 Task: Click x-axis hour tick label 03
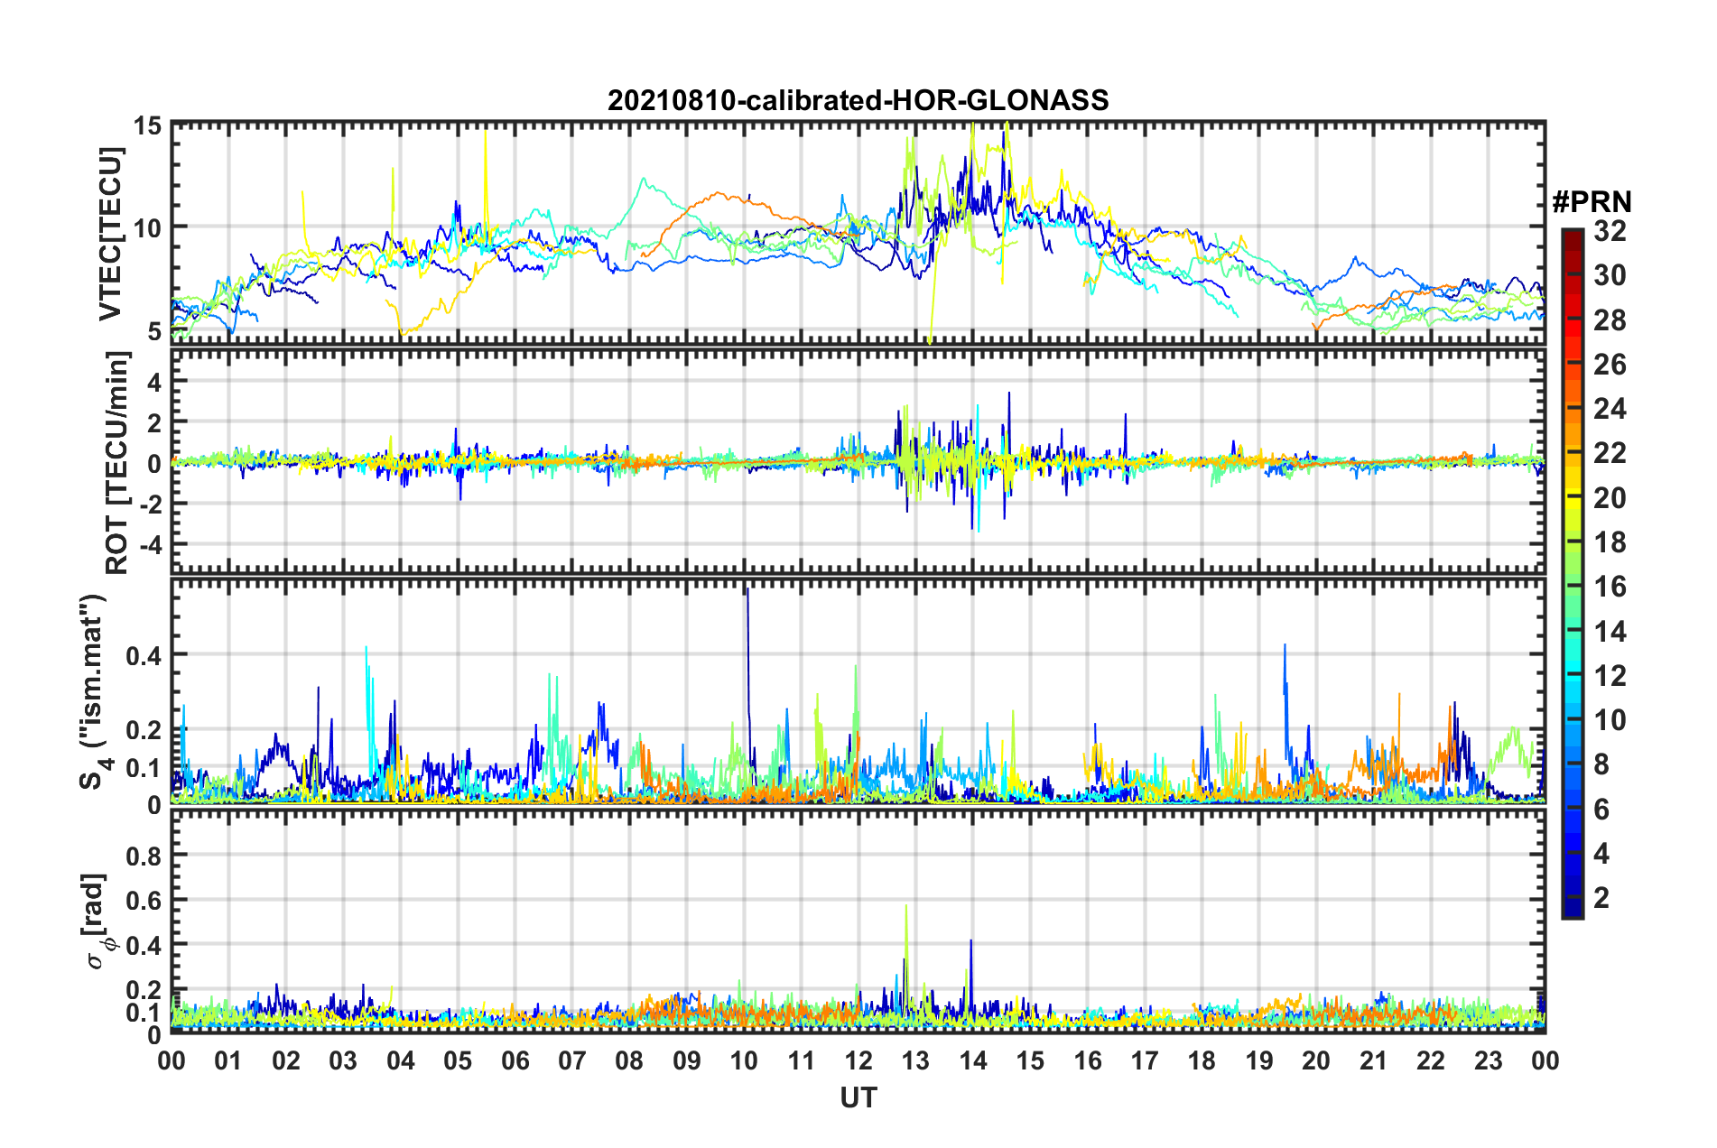point(343,1060)
